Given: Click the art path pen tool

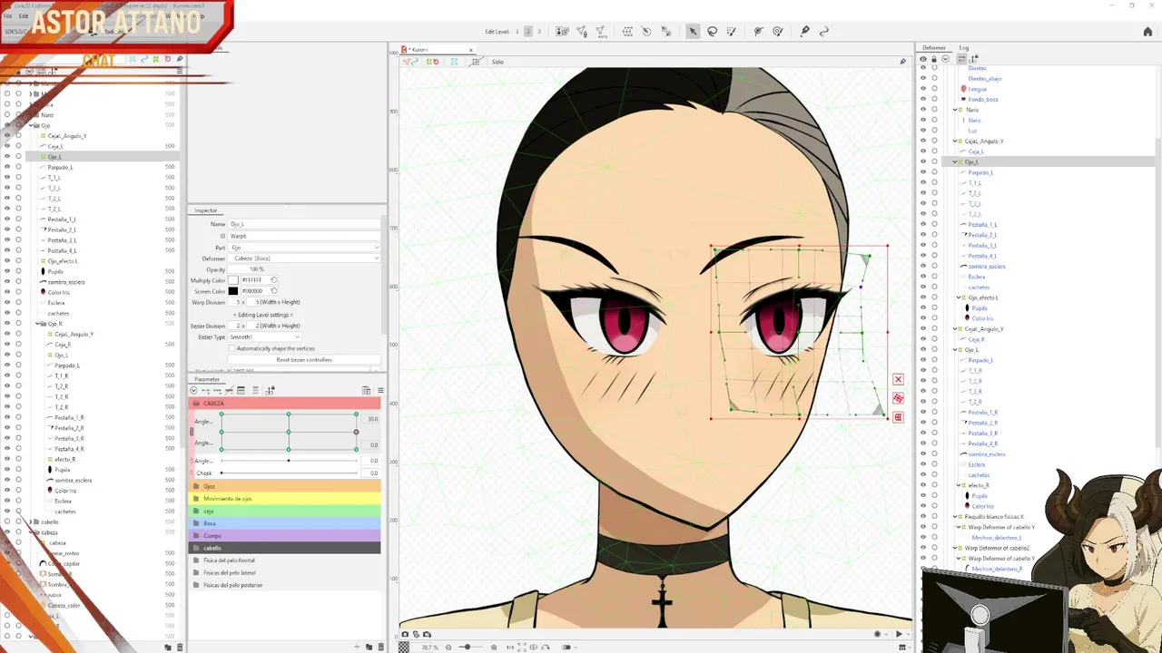Looking at the screenshot, I should point(804,32).
